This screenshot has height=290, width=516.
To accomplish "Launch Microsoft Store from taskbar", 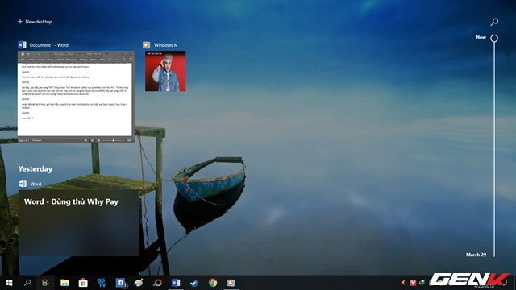I will pos(83,283).
